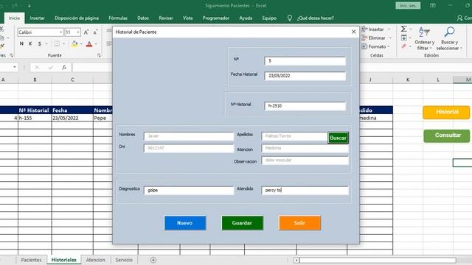The height and width of the screenshot is (265, 472).
Task: Open Buscar y seleccionar magnifier
Action: pos(449,38)
